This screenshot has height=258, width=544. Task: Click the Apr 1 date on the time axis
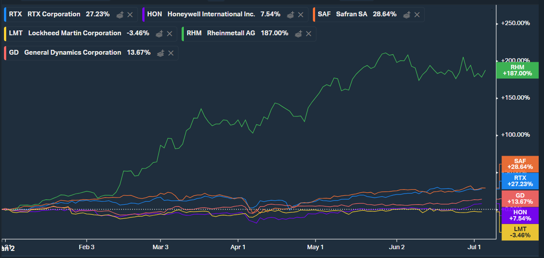pyautogui.click(x=238, y=247)
